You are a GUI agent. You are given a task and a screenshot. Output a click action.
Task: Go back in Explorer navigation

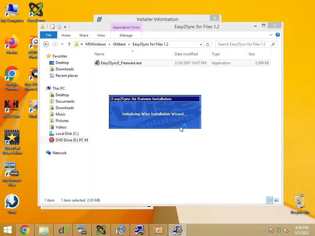click(46, 44)
